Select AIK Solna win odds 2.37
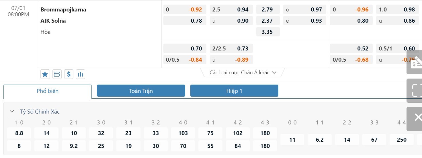The height and width of the screenshot is (158, 422). 267,21
